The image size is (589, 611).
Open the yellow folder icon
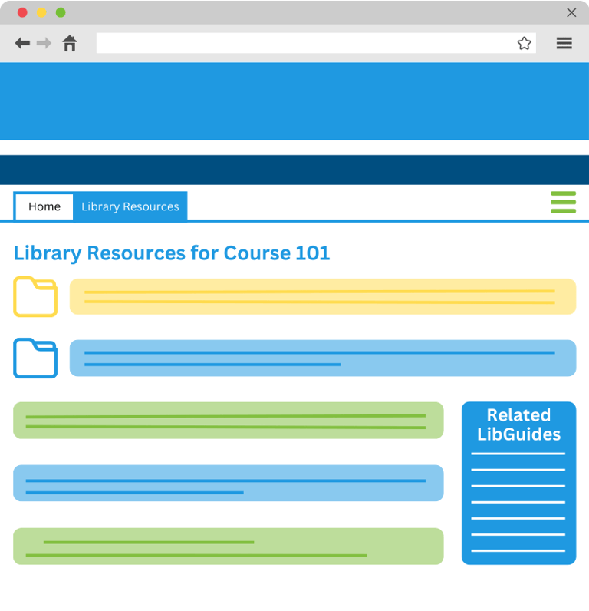pos(35,296)
